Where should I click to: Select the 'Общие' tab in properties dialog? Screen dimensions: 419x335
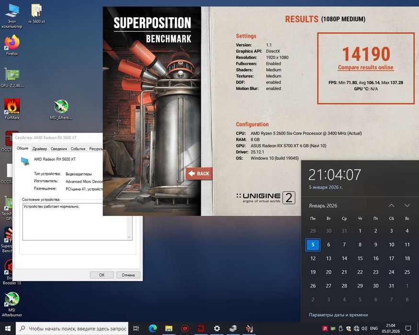[23, 148]
